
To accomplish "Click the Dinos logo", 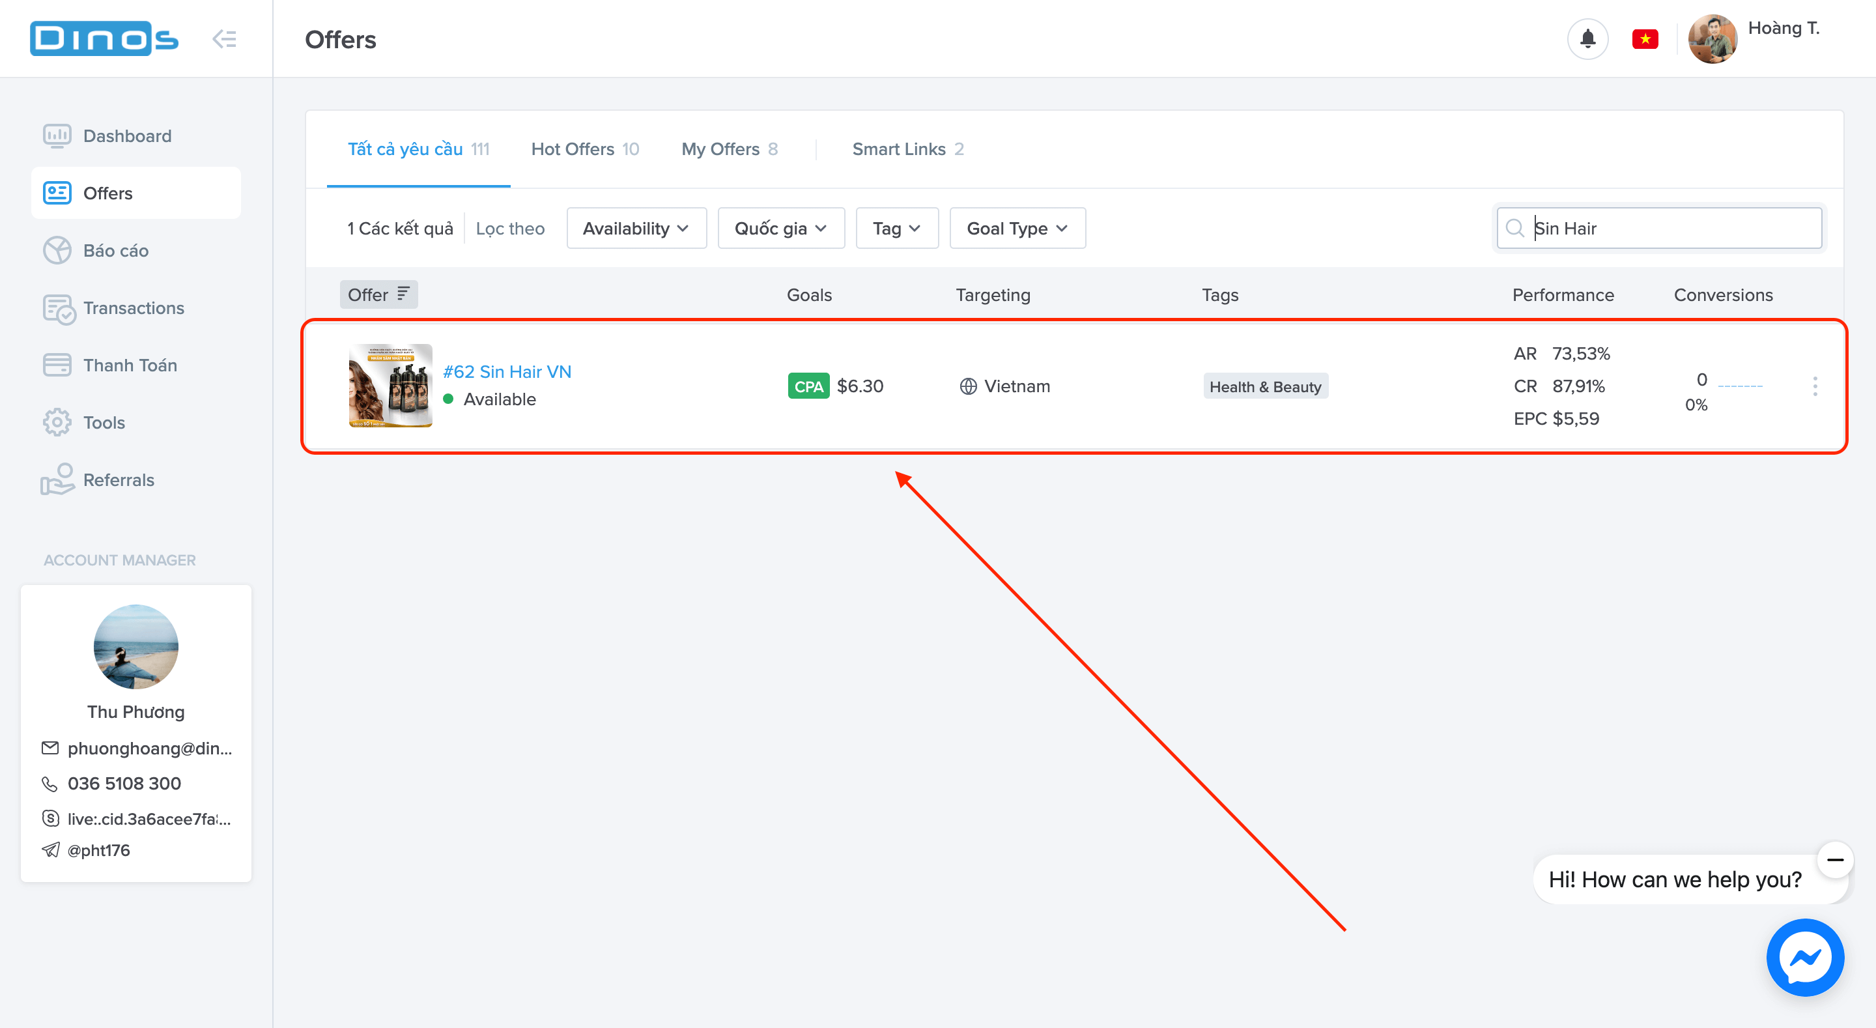I will tap(104, 38).
